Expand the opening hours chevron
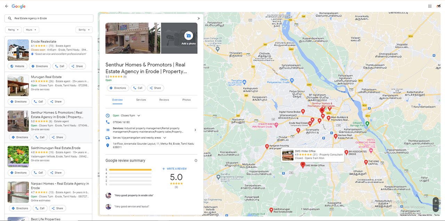This screenshot has width=445, height=221. tap(139, 116)
